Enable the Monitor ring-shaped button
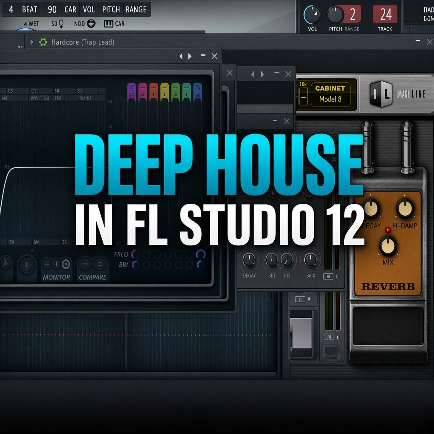This screenshot has height=434, width=434. tap(66, 264)
